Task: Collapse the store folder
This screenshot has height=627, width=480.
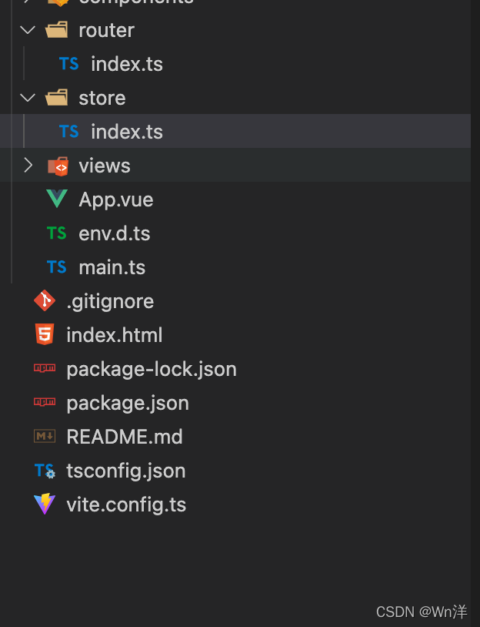Action: click(x=27, y=98)
